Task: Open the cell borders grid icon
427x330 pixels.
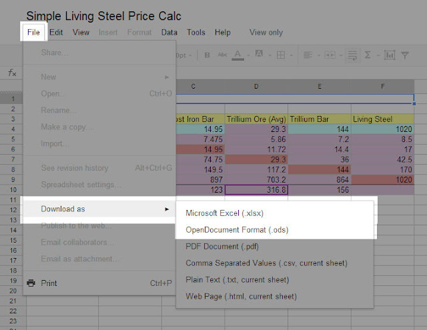Action: click(281, 55)
